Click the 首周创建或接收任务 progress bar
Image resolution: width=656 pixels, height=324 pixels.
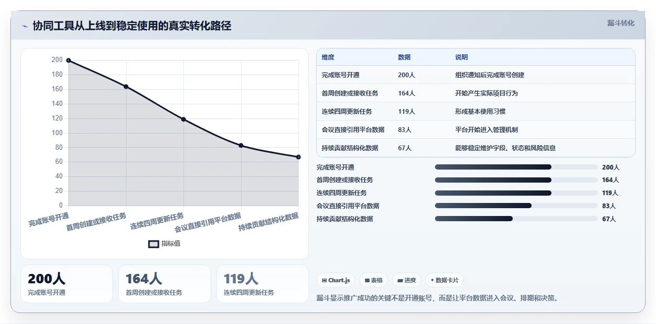(516, 180)
